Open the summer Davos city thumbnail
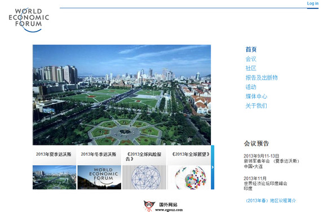This screenshot has width=327, height=212. click(x=54, y=178)
